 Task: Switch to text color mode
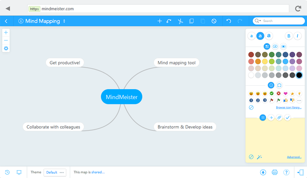(x=275, y=47)
